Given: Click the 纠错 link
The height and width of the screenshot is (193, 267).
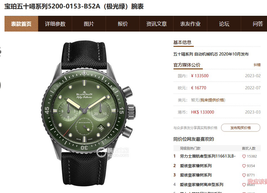Looking at the screenshot, I should 257,65.
